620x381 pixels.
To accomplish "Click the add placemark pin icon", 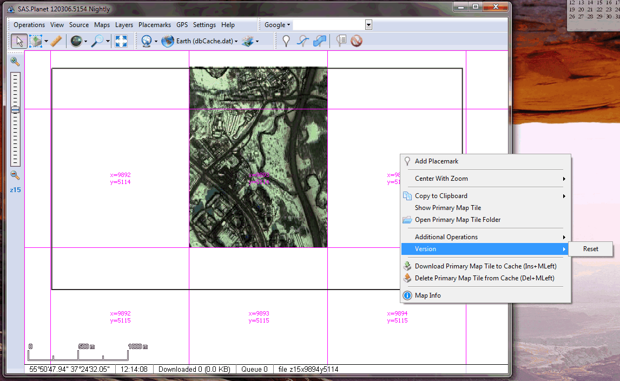I will click(286, 41).
